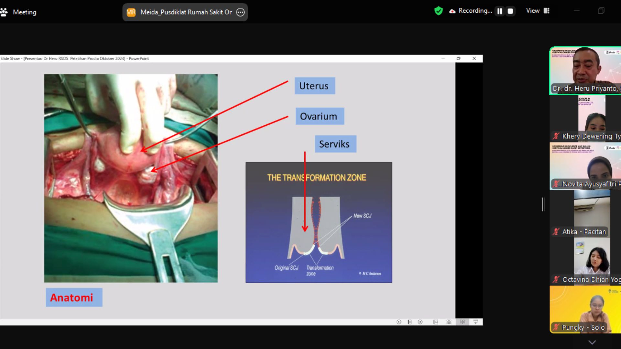Open the View layout menu
This screenshot has width=621, height=349.
point(538,11)
